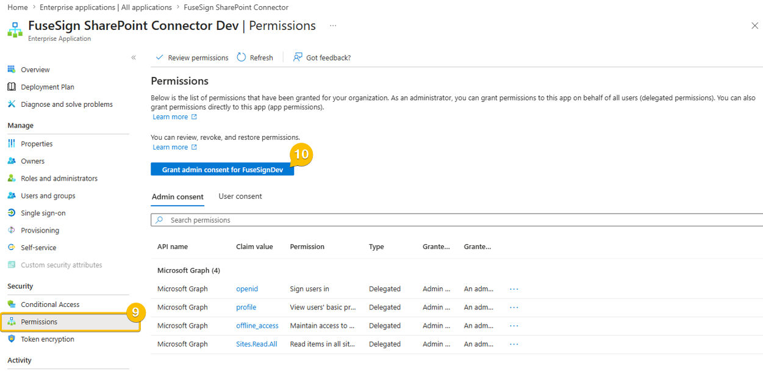Open more options for openid row
Image resolution: width=763 pixels, height=374 pixels.
pos(514,289)
